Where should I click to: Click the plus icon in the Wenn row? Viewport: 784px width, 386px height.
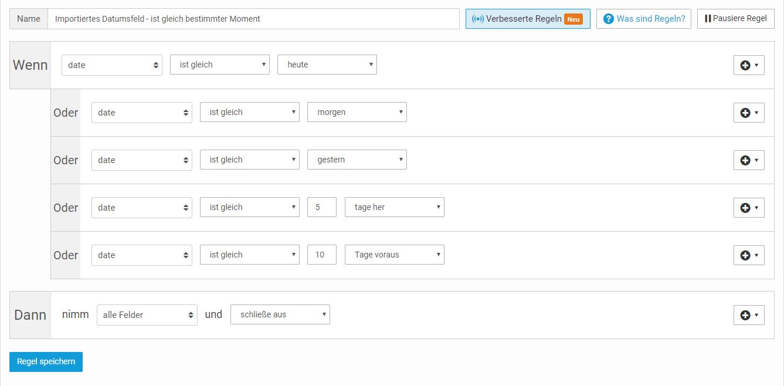click(749, 65)
